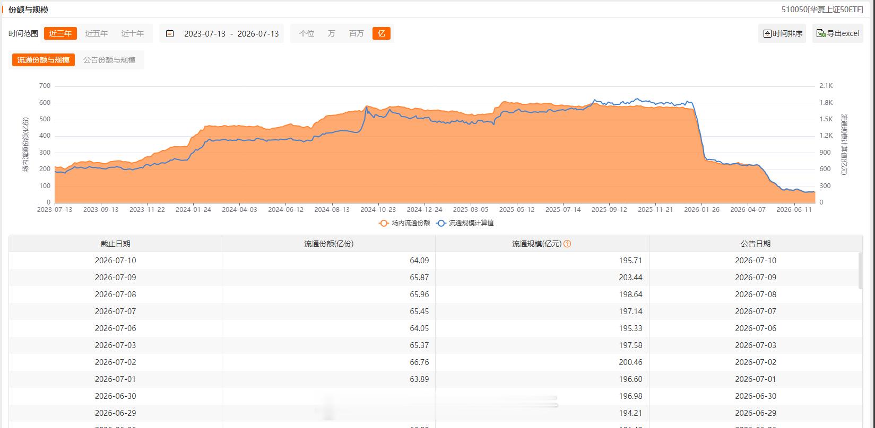Click share value 65.45
Screen dimensions: 875x428
[419, 311]
